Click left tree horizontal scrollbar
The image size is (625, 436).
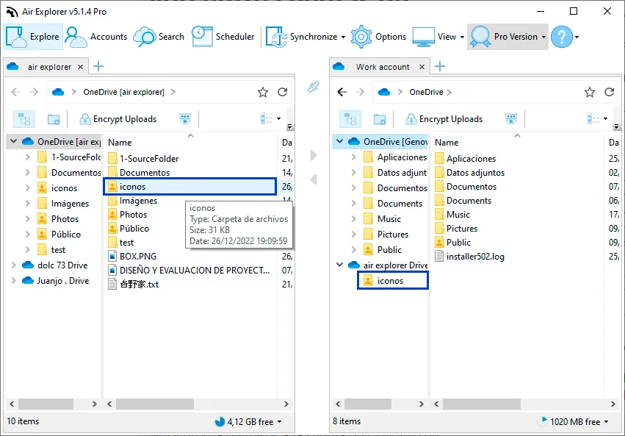click(46, 404)
